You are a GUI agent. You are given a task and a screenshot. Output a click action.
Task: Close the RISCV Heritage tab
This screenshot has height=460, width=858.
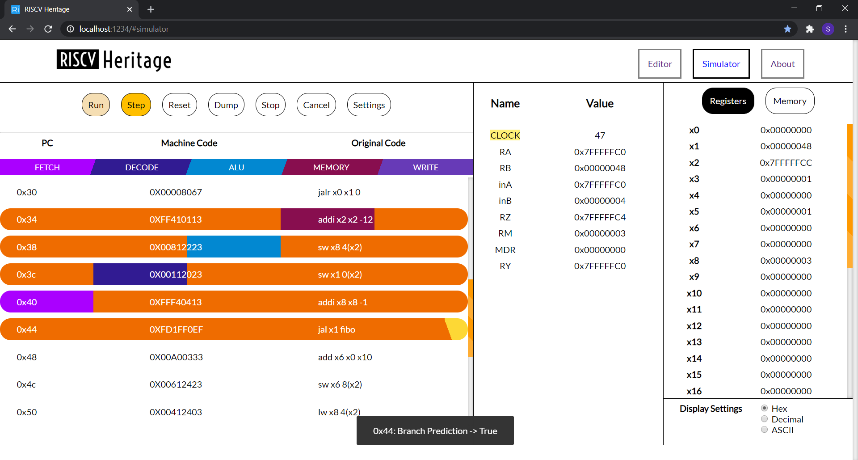tap(130, 9)
